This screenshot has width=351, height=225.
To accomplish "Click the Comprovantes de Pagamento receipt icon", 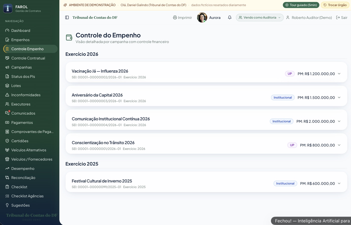I will click(x=7, y=132).
